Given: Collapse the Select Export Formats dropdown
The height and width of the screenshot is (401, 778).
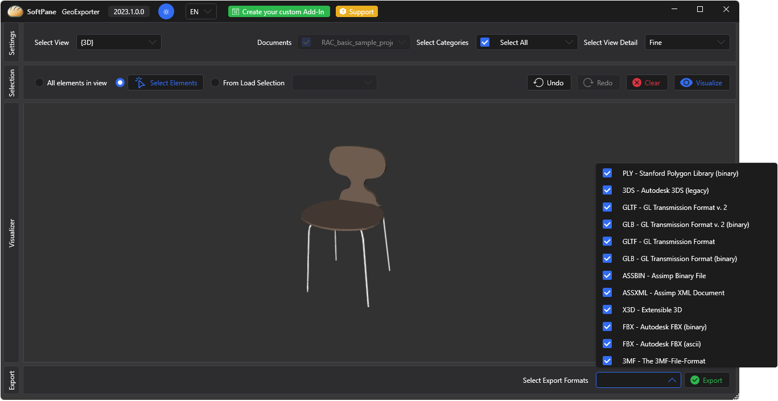Looking at the screenshot, I should click(672, 381).
